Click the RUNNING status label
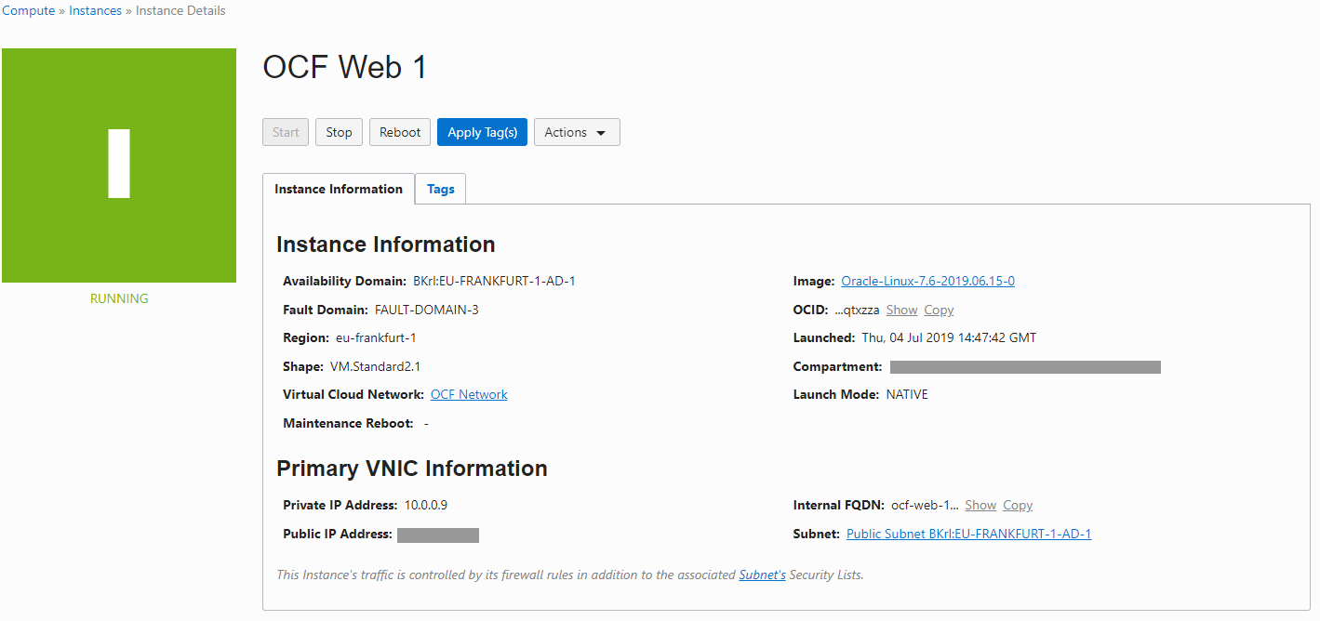The width and height of the screenshot is (1320, 621). coord(119,298)
